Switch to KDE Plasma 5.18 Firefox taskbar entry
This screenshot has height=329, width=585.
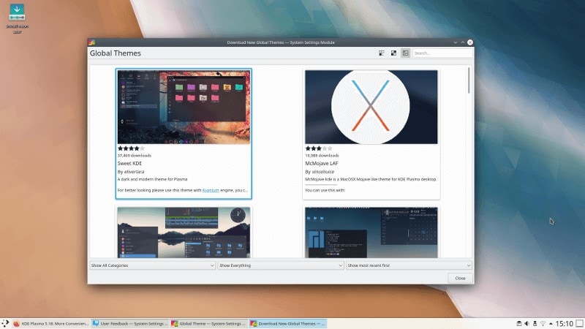coord(50,323)
